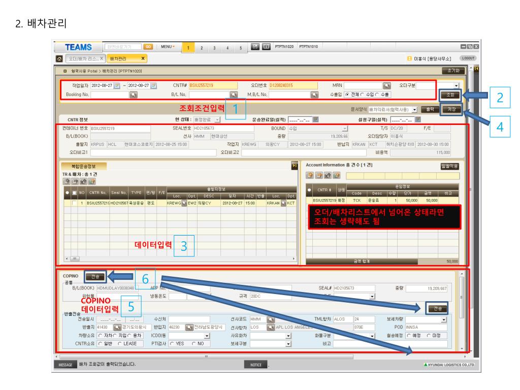Open the 화물구분 dropdown

click(x=372, y=336)
